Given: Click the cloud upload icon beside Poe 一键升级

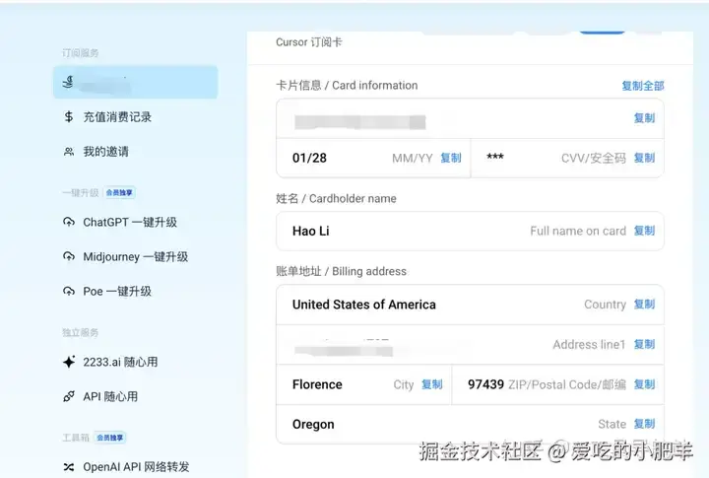Looking at the screenshot, I should click(69, 291).
